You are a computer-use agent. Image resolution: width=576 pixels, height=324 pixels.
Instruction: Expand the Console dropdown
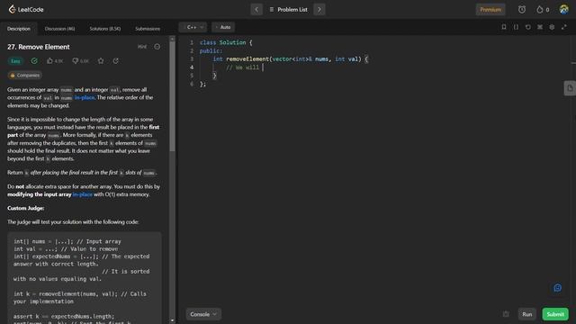tap(203, 314)
